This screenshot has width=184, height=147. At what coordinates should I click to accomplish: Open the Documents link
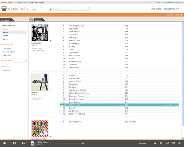point(18,2)
